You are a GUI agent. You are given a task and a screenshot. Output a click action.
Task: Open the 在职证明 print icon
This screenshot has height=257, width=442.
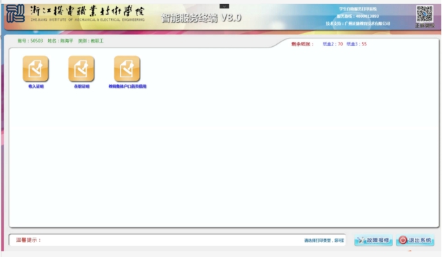[x=81, y=68]
